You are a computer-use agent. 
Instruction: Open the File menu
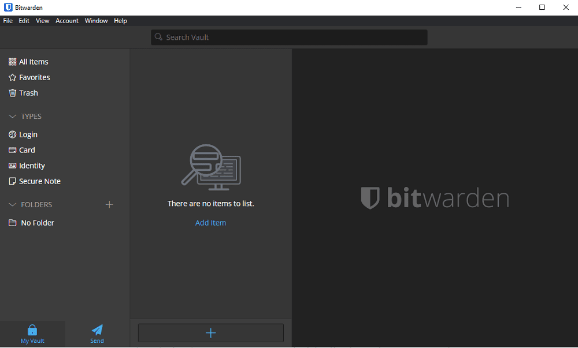(8, 20)
